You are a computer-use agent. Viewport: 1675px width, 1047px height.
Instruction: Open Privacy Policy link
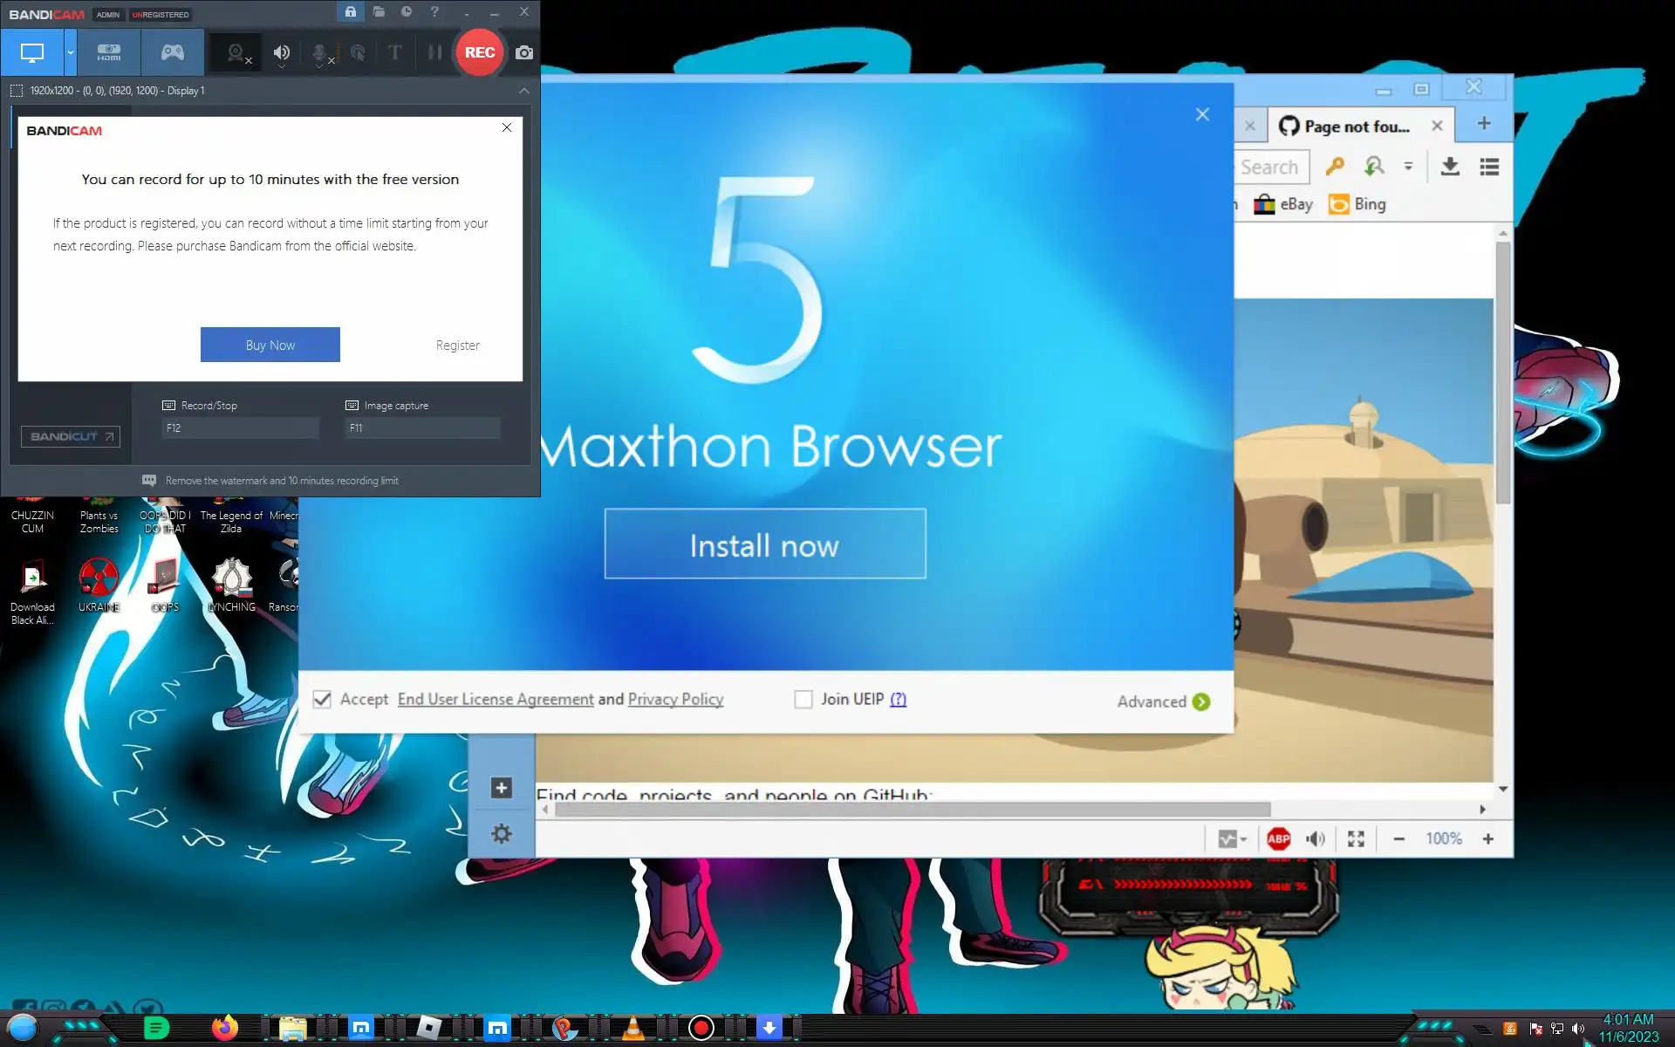coord(675,700)
